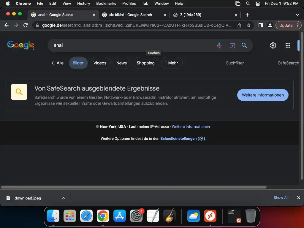Select the Shopping filter
This screenshot has height=228, width=304.
(x=145, y=63)
